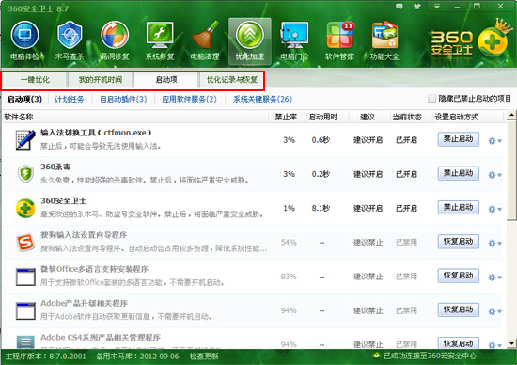The image size is (517, 365).
Task: Switch to the 我的开机时间 tab
Action: [x=101, y=80]
